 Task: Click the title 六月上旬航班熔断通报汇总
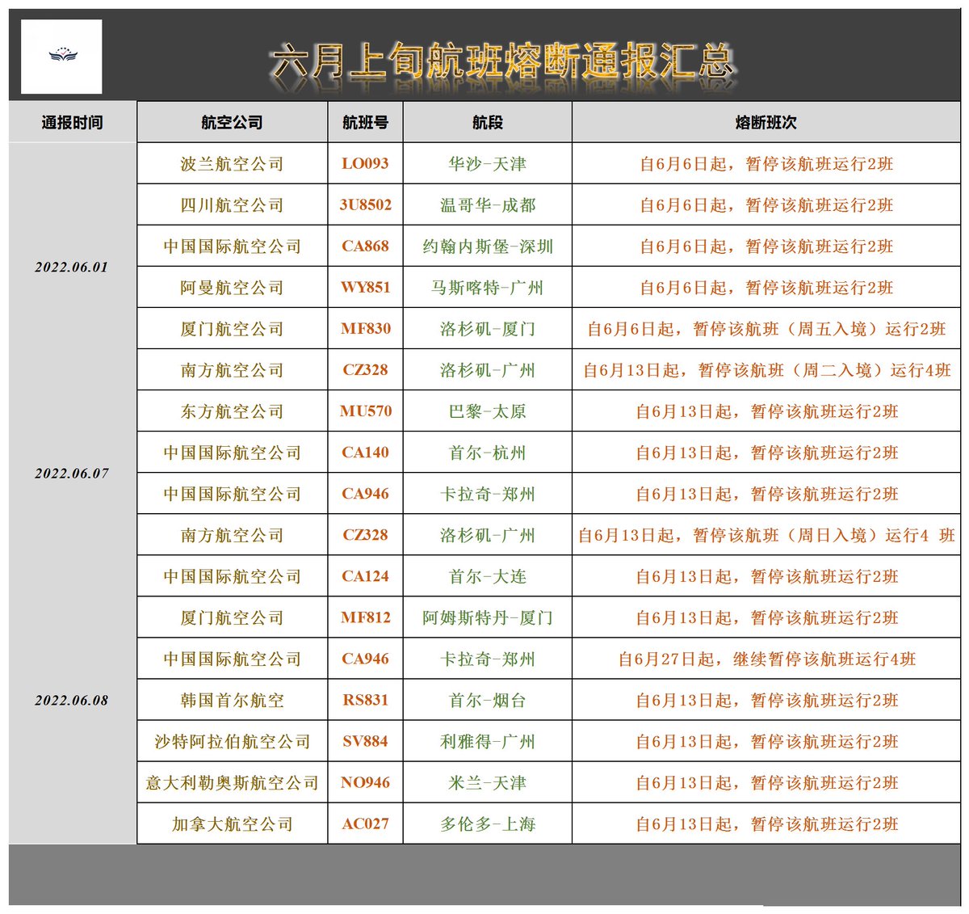tap(501, 62)
